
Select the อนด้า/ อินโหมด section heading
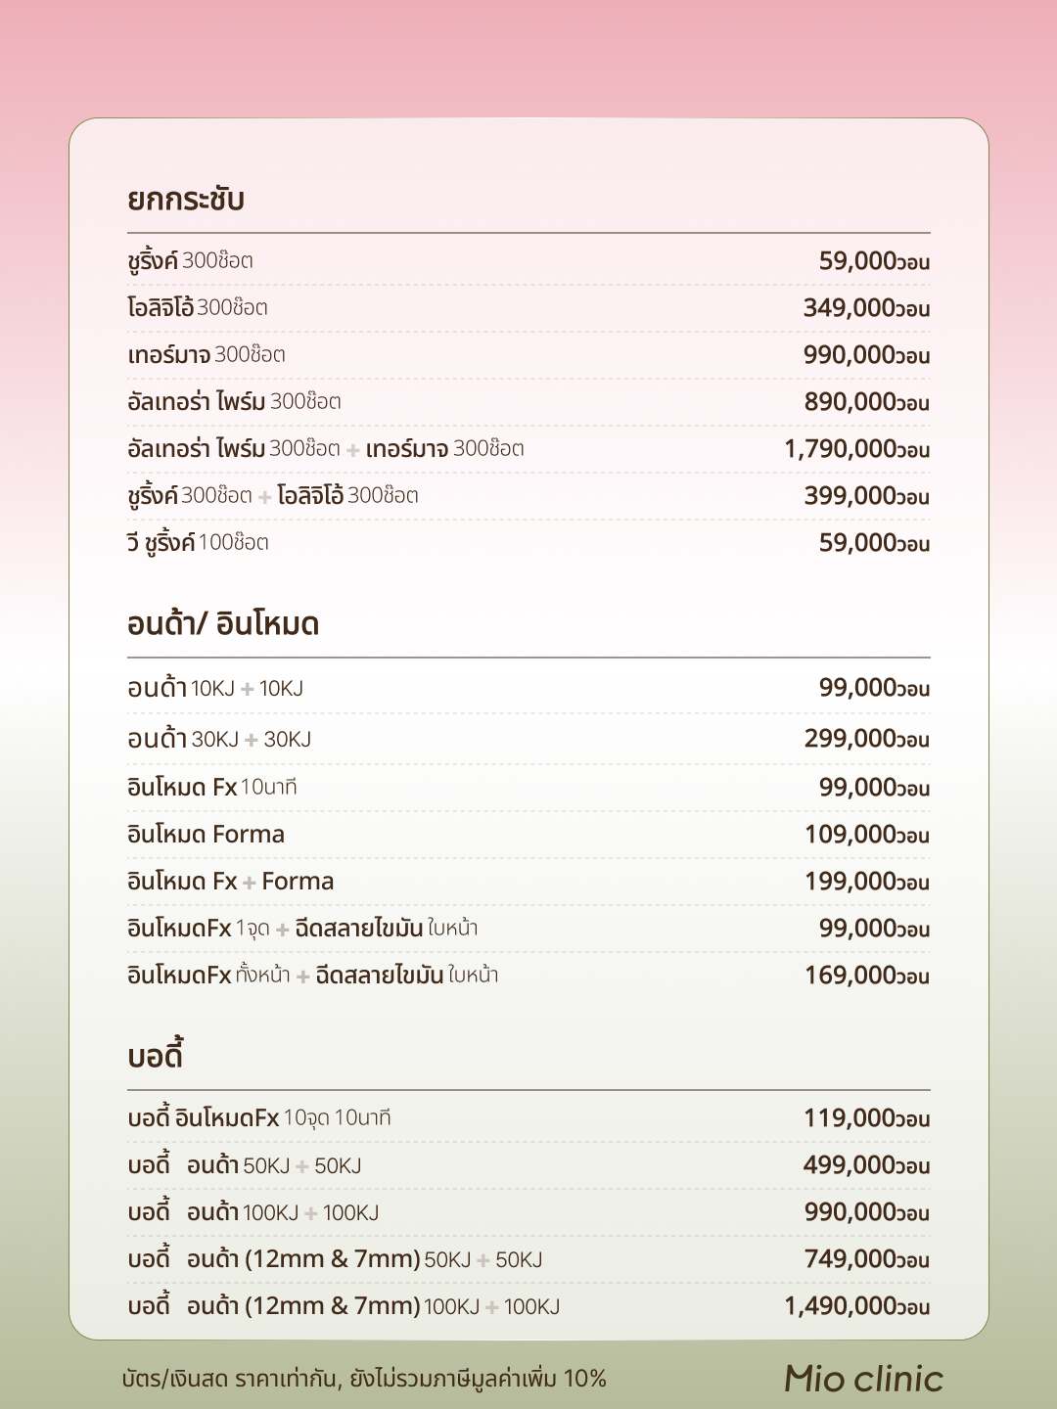223,623
